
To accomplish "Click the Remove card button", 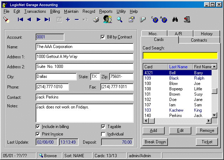I will tap(207, 130).
